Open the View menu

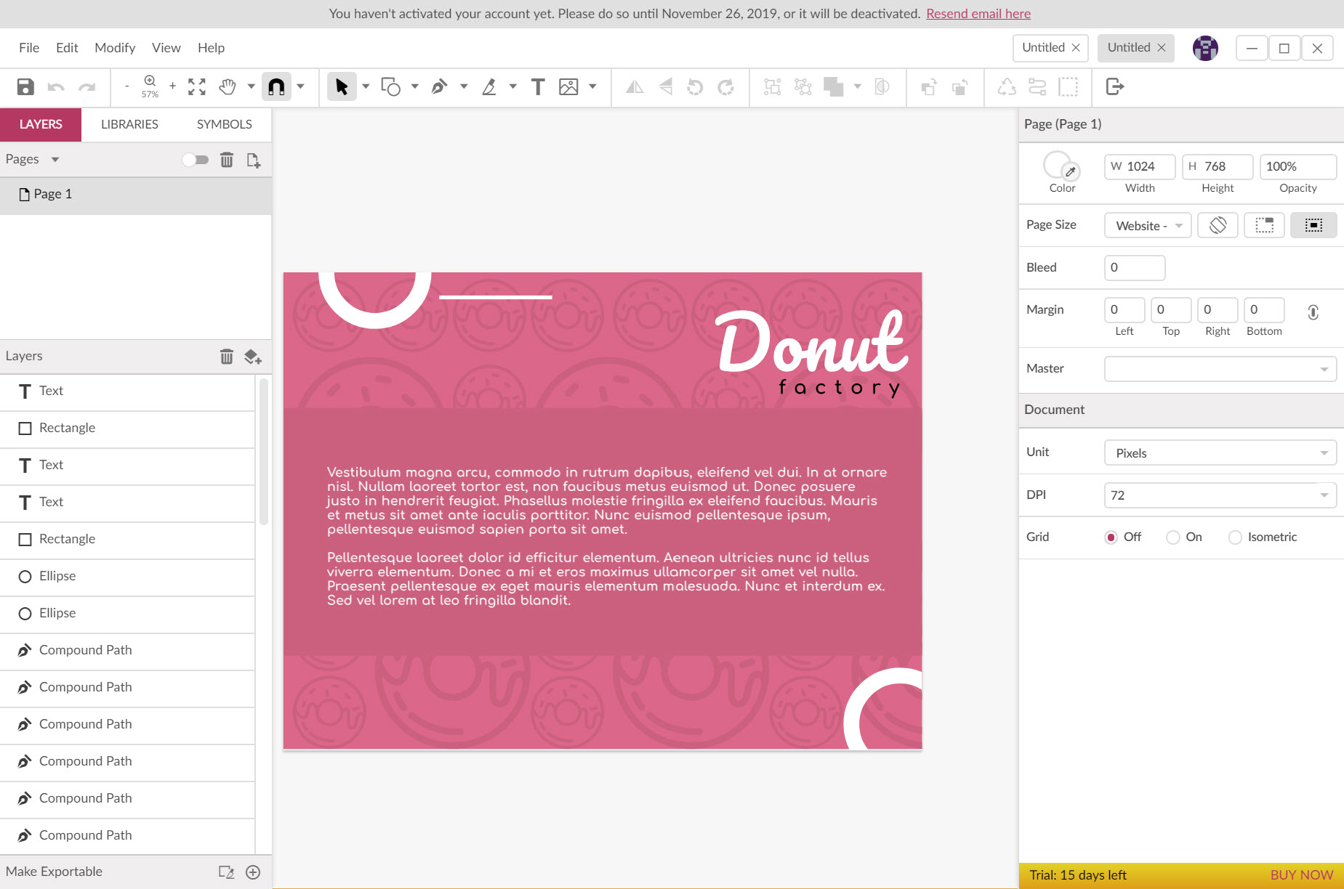point(166,48)
